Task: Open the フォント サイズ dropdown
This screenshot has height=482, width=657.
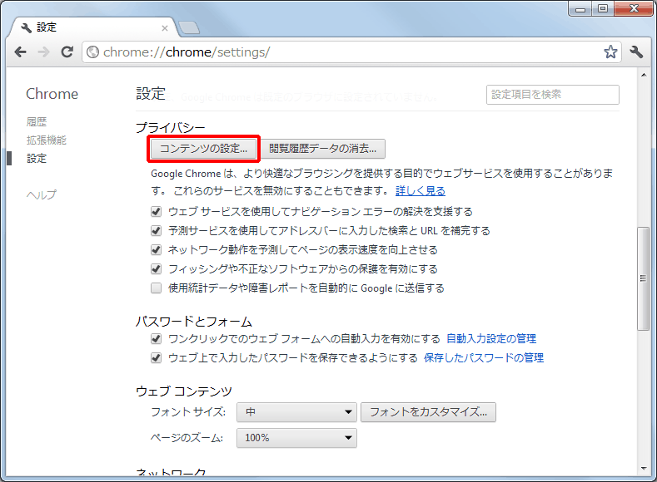Action: (x=296, y=412)
